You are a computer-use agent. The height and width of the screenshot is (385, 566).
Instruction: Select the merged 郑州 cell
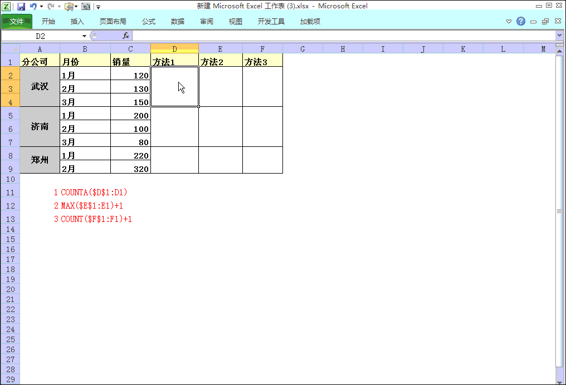[x=40, y=160]
